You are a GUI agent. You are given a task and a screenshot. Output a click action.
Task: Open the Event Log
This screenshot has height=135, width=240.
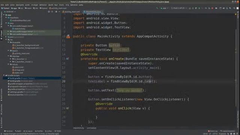coord(213,131)
